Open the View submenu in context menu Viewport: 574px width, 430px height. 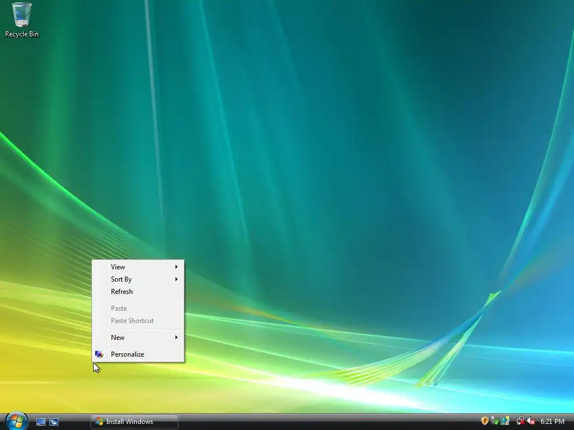click(138, 267)
